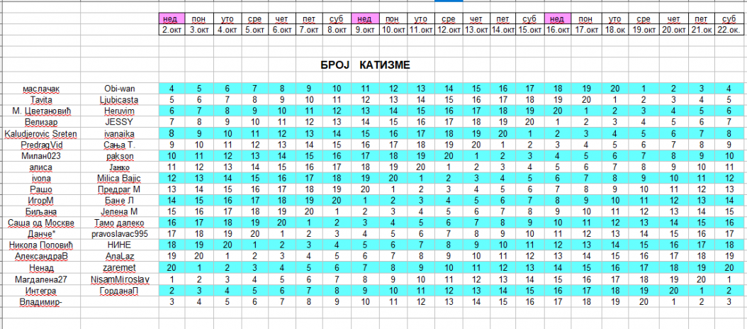Select the date cell '15.окт'
This screenshot has height=329, width=747.
tap(529, 30)
